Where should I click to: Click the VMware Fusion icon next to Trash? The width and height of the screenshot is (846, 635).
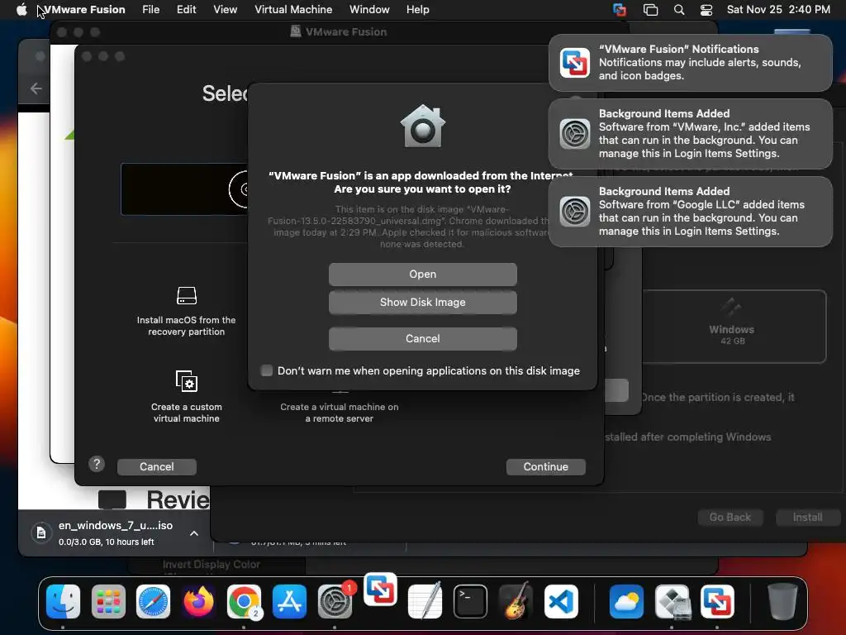coord(718,602)
